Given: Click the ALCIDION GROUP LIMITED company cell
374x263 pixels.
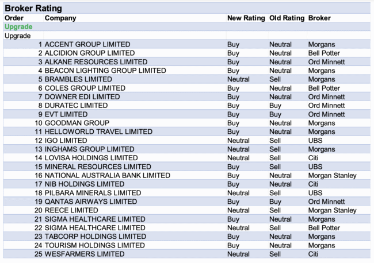Looking at the screenshot, I should 90,53.
